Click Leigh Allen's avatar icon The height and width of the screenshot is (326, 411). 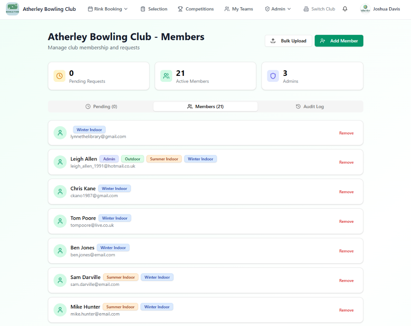(x=60, y=162)
